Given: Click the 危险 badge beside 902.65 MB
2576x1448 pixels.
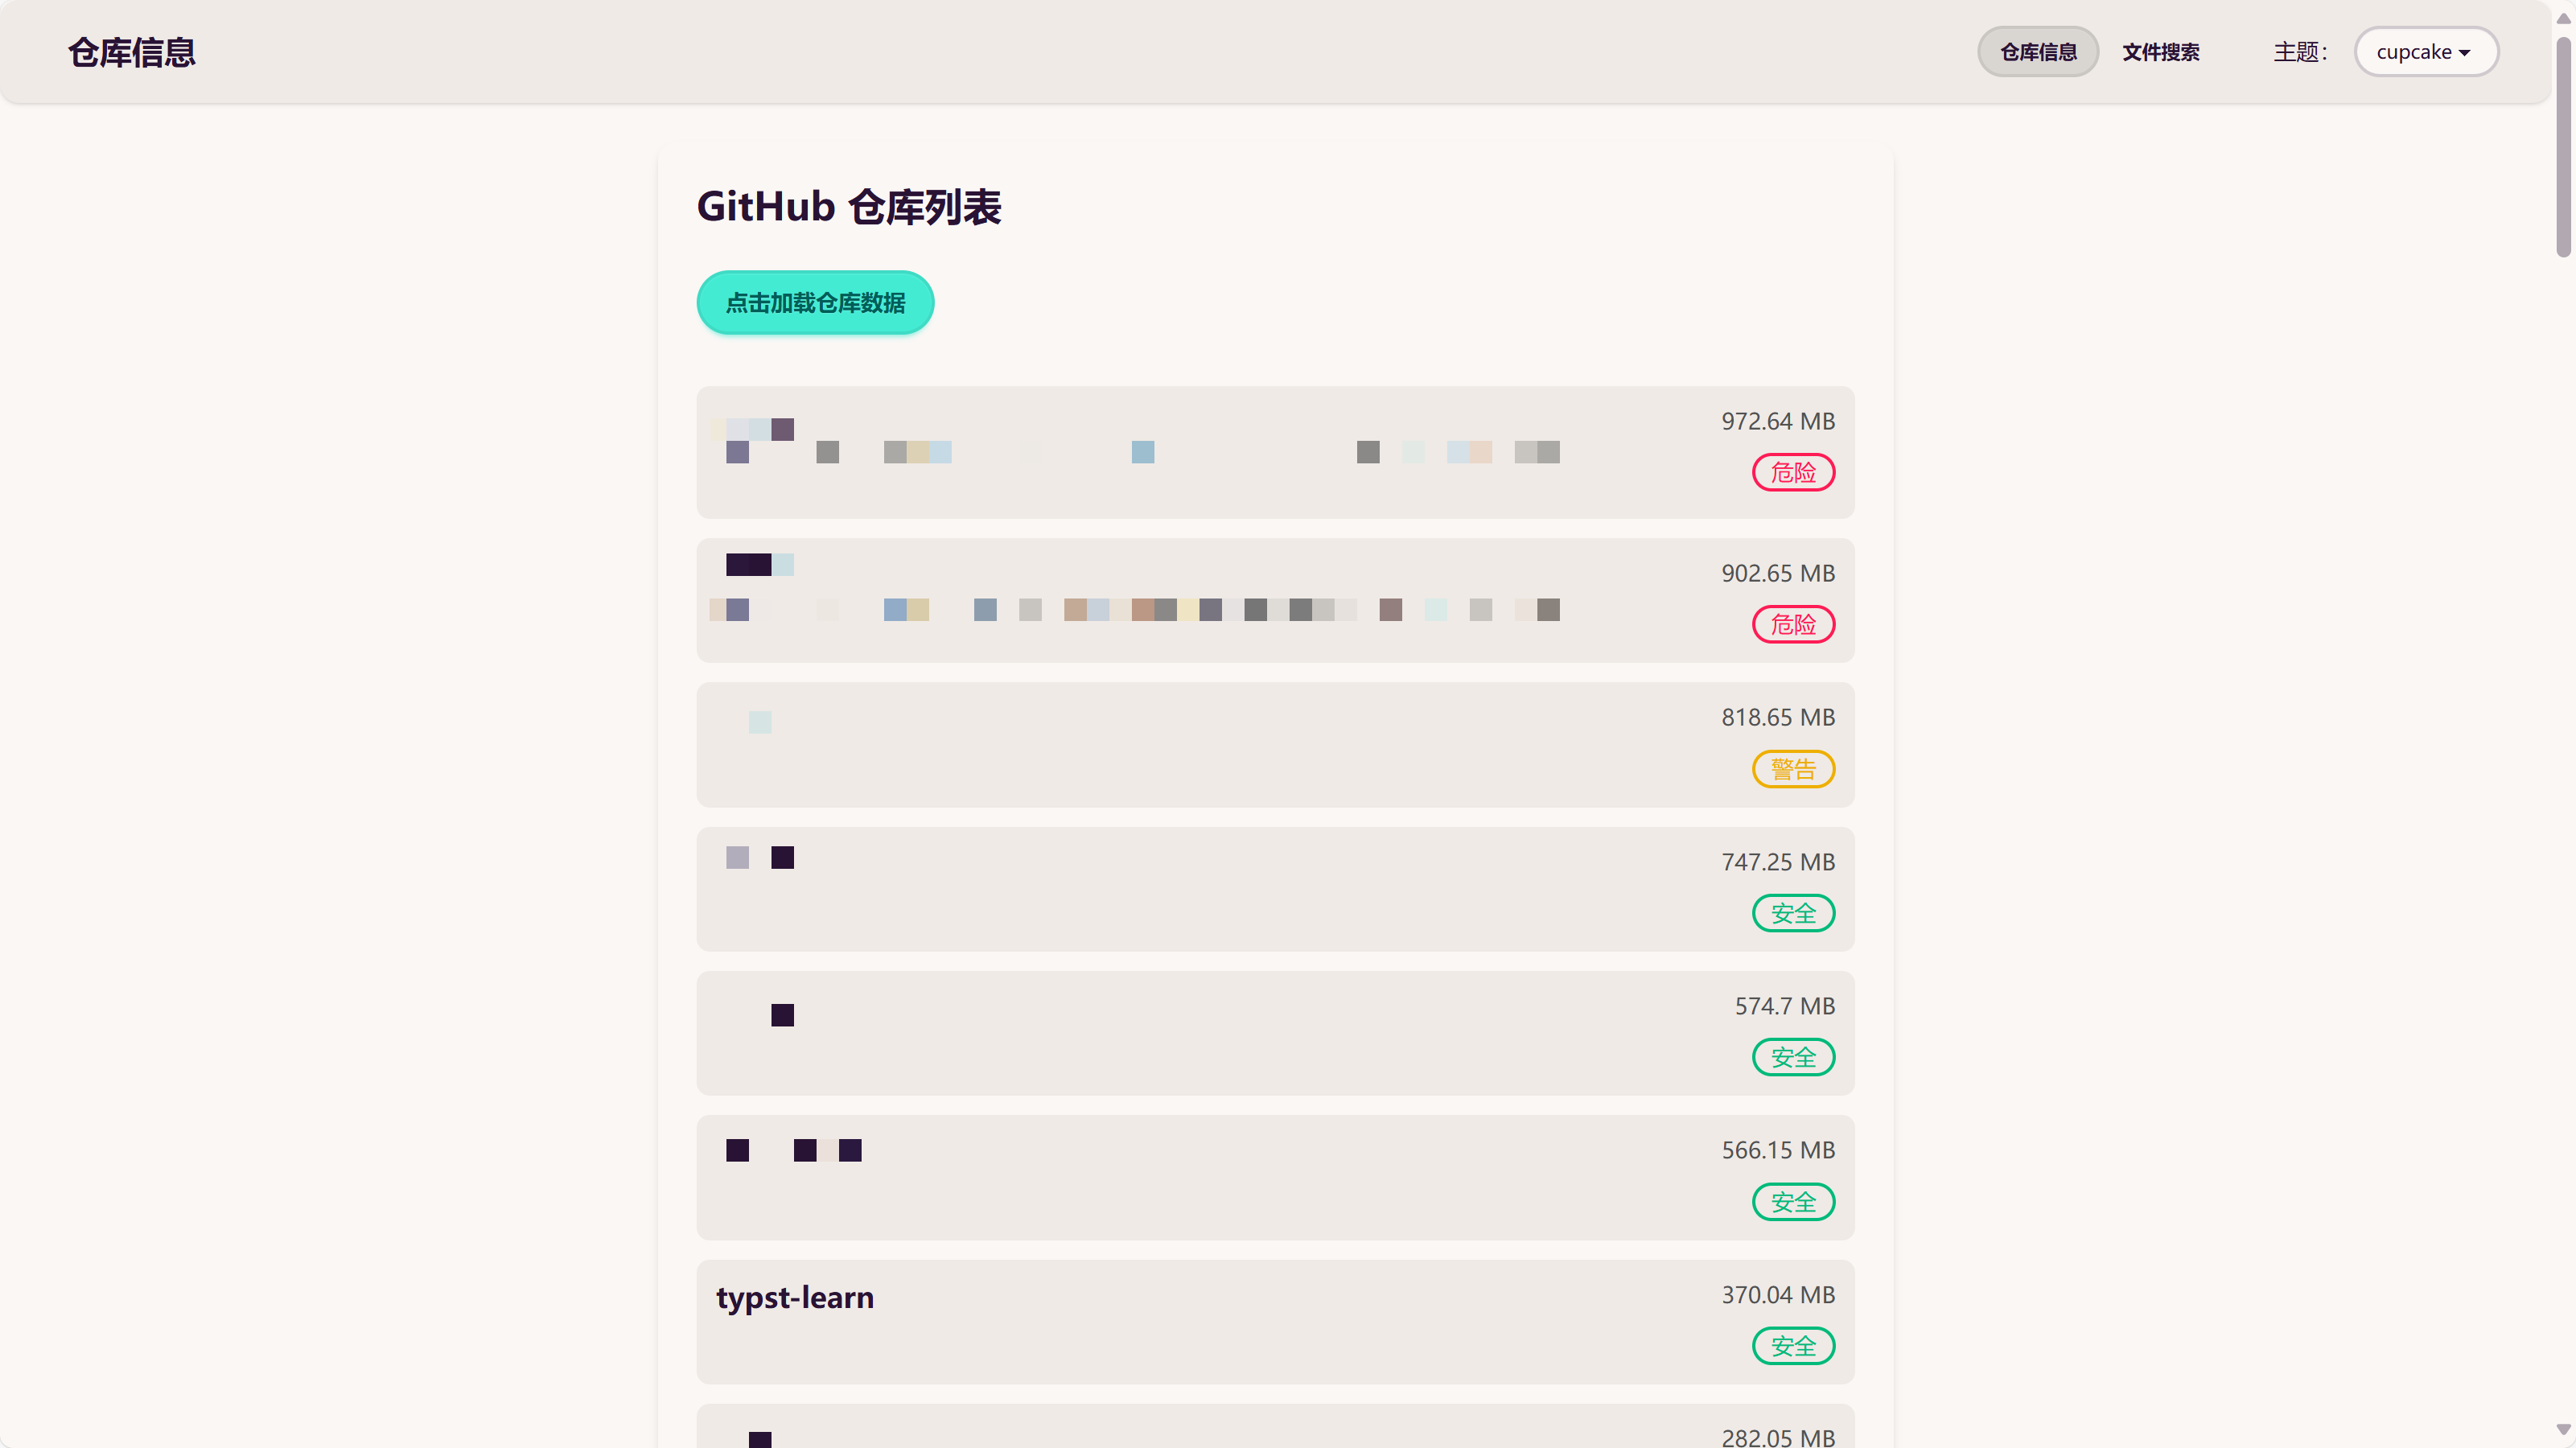Looking at the screenshot, I should [1793, 625].
